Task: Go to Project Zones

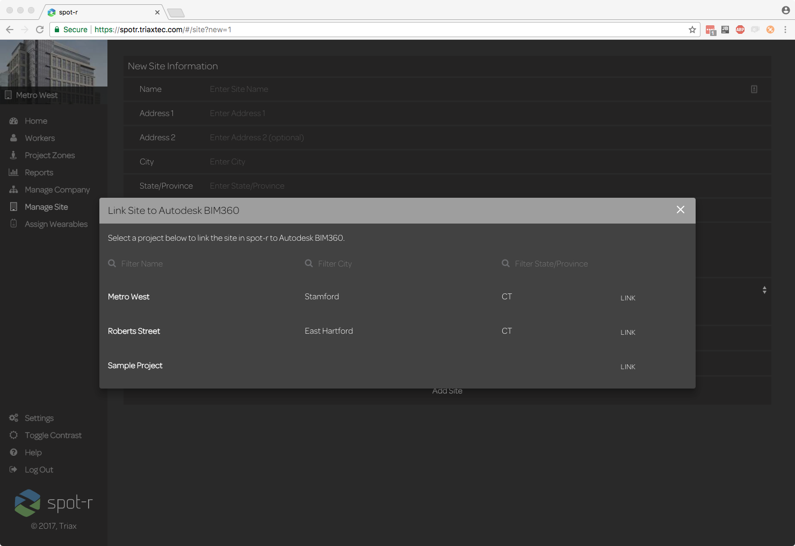Action: [50, 155]
